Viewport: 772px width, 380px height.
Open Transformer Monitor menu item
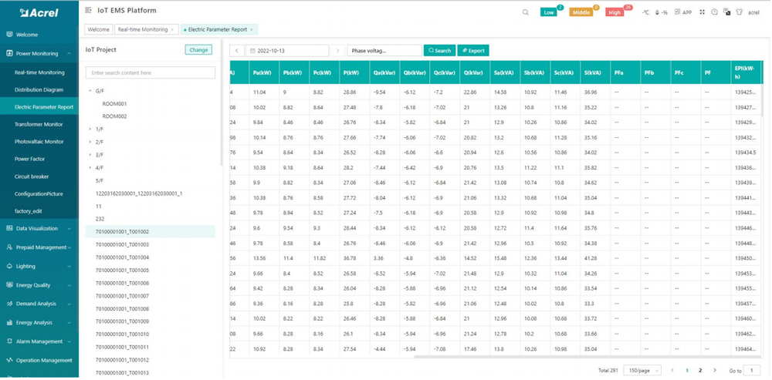(x=39, y=124)
